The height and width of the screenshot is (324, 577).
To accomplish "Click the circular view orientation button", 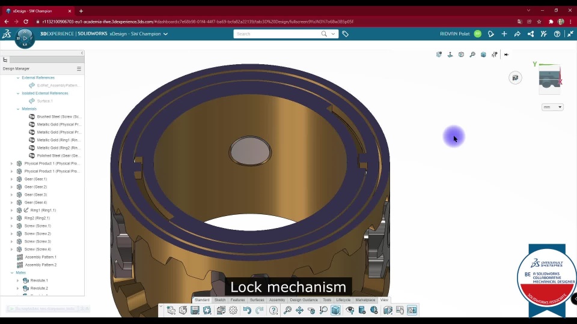I will coord(515,78).
